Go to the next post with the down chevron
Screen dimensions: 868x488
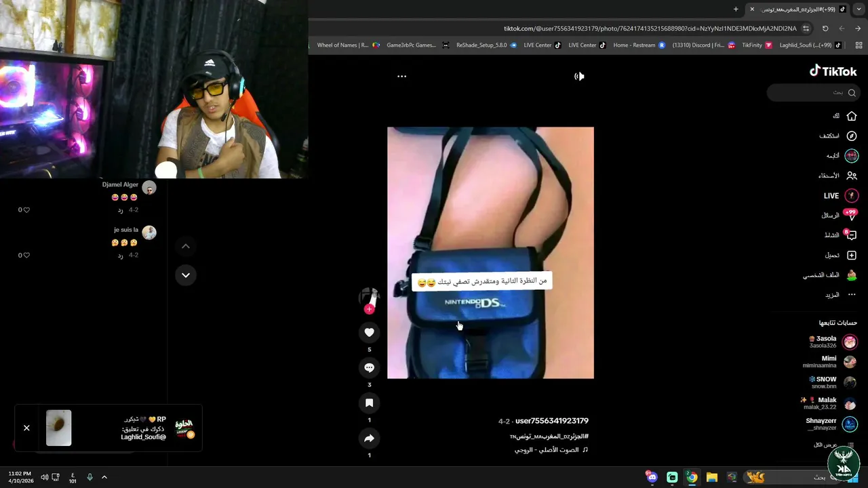click(185, 274)
